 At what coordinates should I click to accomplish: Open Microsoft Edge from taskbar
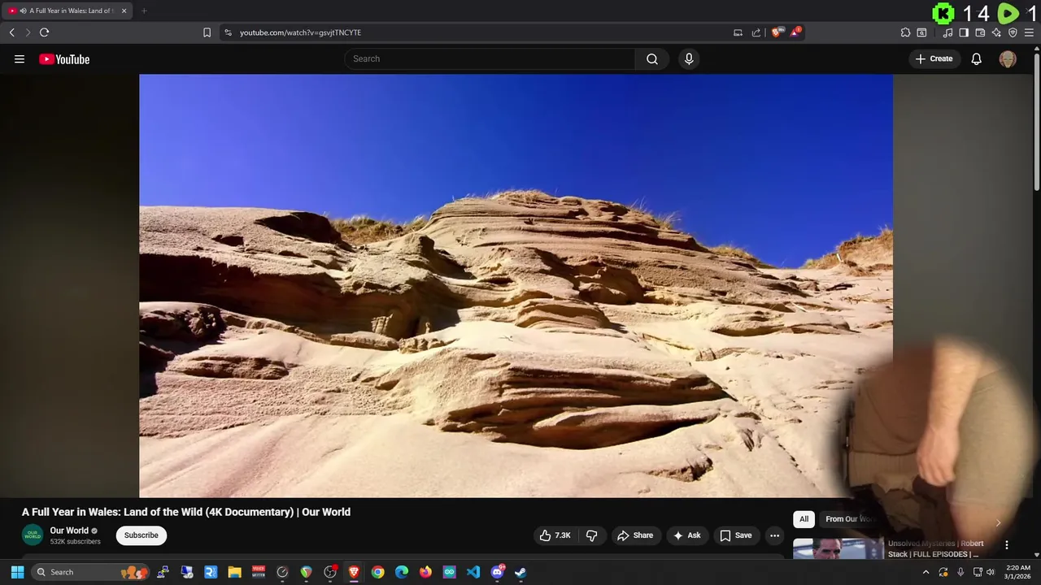pos(402,572)
